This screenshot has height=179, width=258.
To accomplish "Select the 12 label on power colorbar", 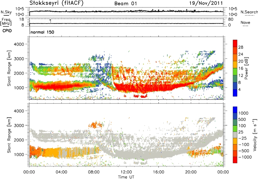I will click(x=241, y=76).
